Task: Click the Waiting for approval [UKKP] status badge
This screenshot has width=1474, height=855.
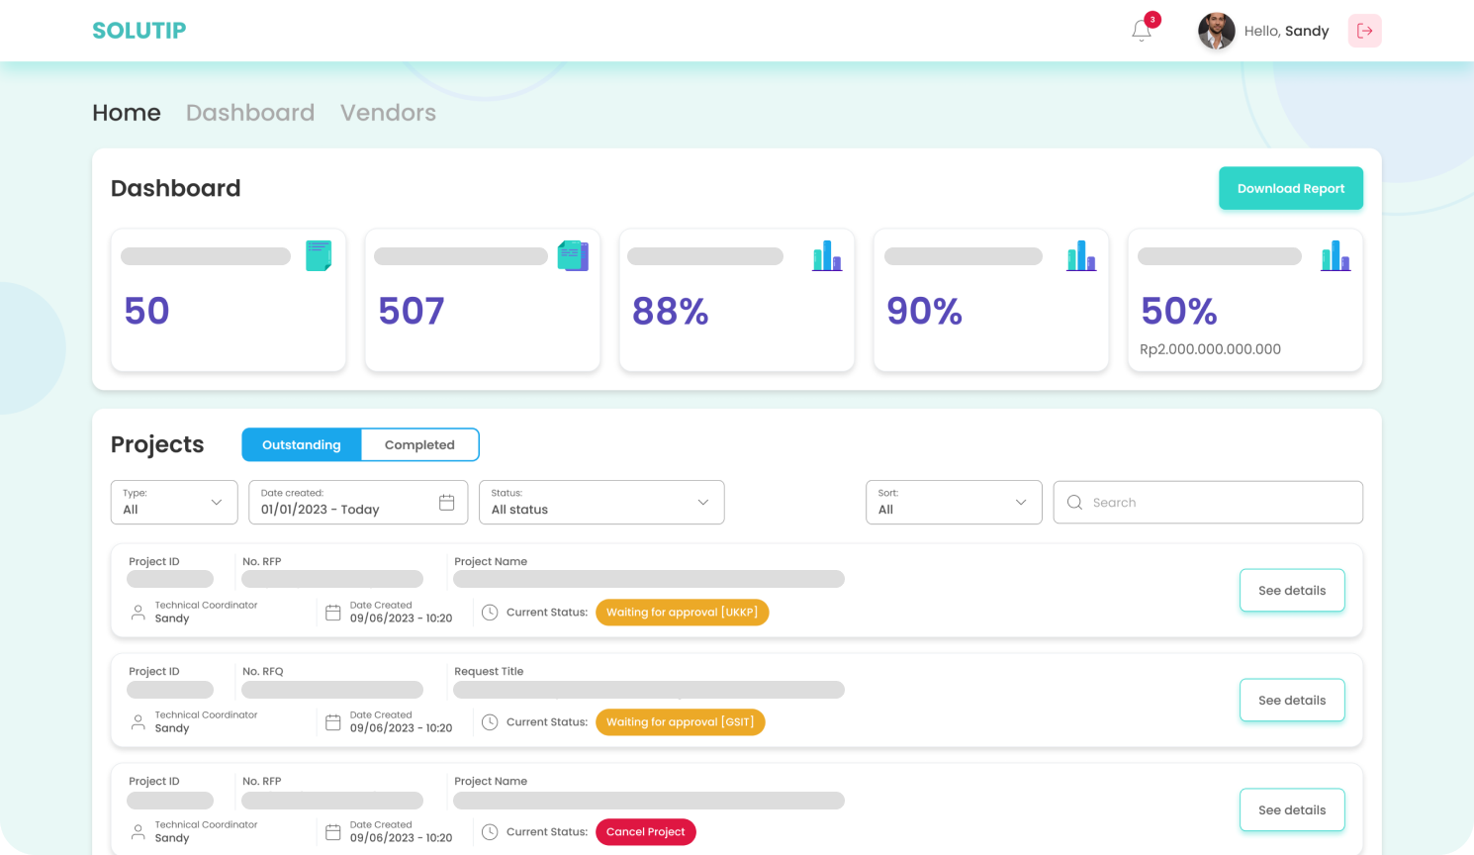Action: point(682,612)
